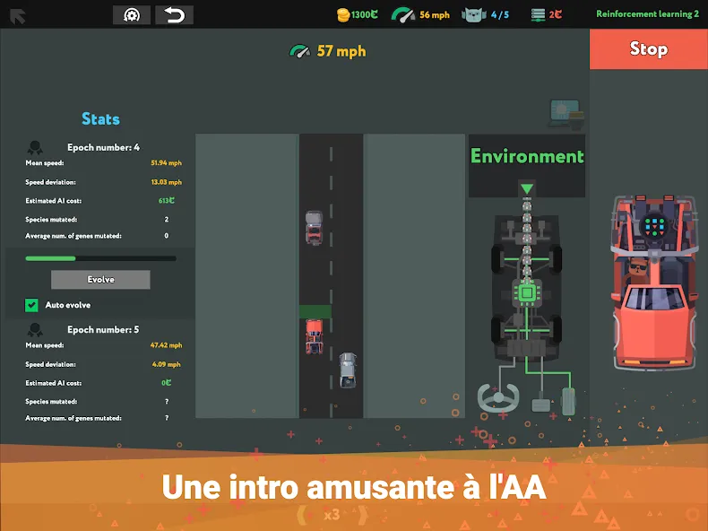Click the 56 mph target speed value
Viewport: 708px width, 531px height.
pyautogui.click(x=435, y=15)
